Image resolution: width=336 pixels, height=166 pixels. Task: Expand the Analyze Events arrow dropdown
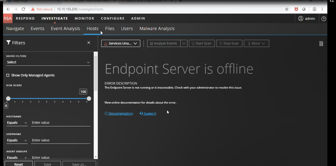[184, 43]
